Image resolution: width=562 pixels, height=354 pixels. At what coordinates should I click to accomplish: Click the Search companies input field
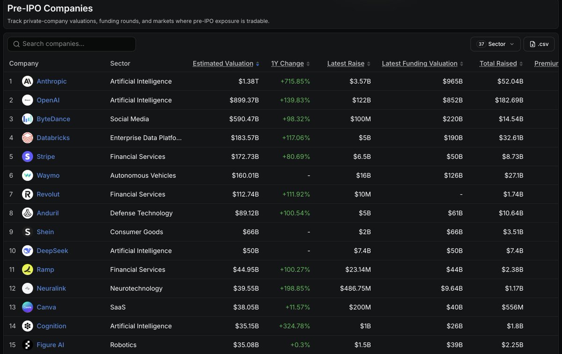72,44
